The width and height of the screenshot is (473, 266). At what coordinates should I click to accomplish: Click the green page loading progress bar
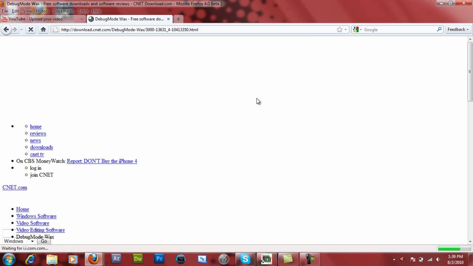(454, 249)
